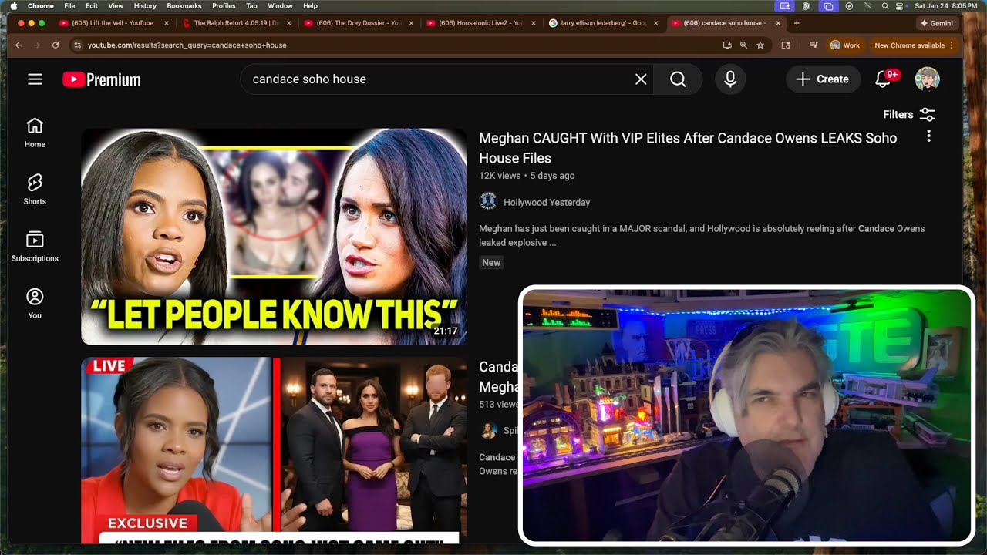Start voice search with the microphone
Viewport: 987px width, 555px height.
pos(730,79)
